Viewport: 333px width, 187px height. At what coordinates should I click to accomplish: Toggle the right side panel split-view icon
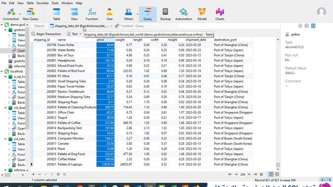[313, 25]
